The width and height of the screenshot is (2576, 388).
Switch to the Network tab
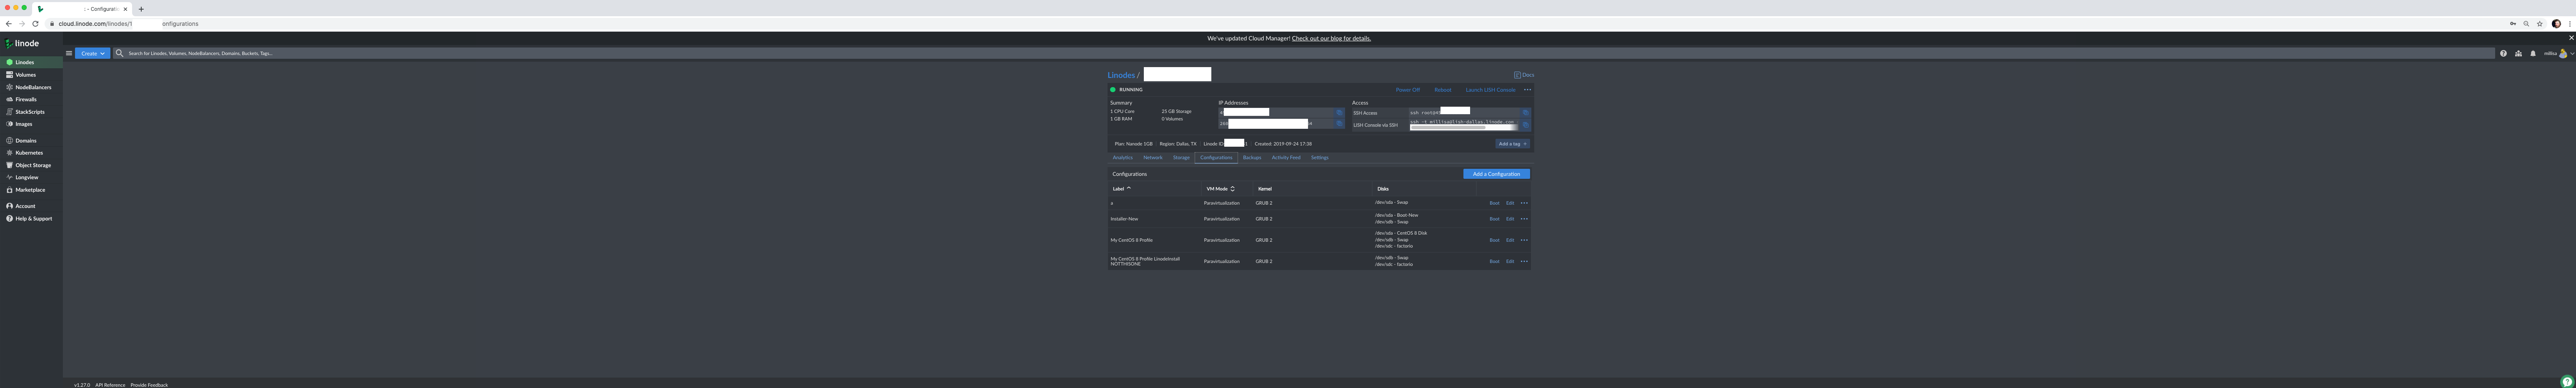pyautogui.click(x=1153, y=157)
